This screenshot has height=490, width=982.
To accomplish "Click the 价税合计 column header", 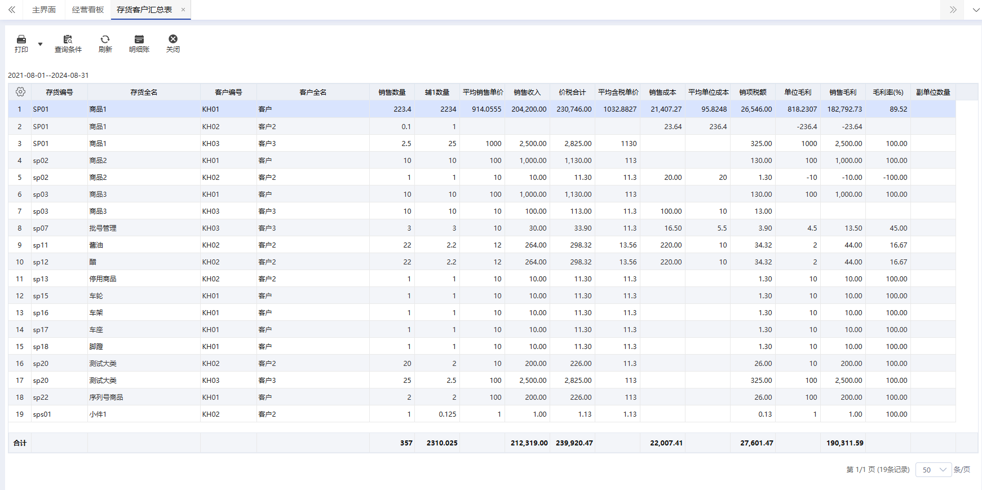I will point(572,92).
